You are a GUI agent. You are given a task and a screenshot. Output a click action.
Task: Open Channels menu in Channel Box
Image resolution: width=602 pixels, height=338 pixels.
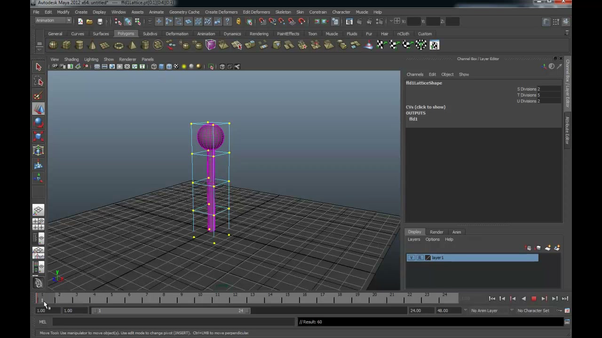pyautogui.click(x=415, y=74)
